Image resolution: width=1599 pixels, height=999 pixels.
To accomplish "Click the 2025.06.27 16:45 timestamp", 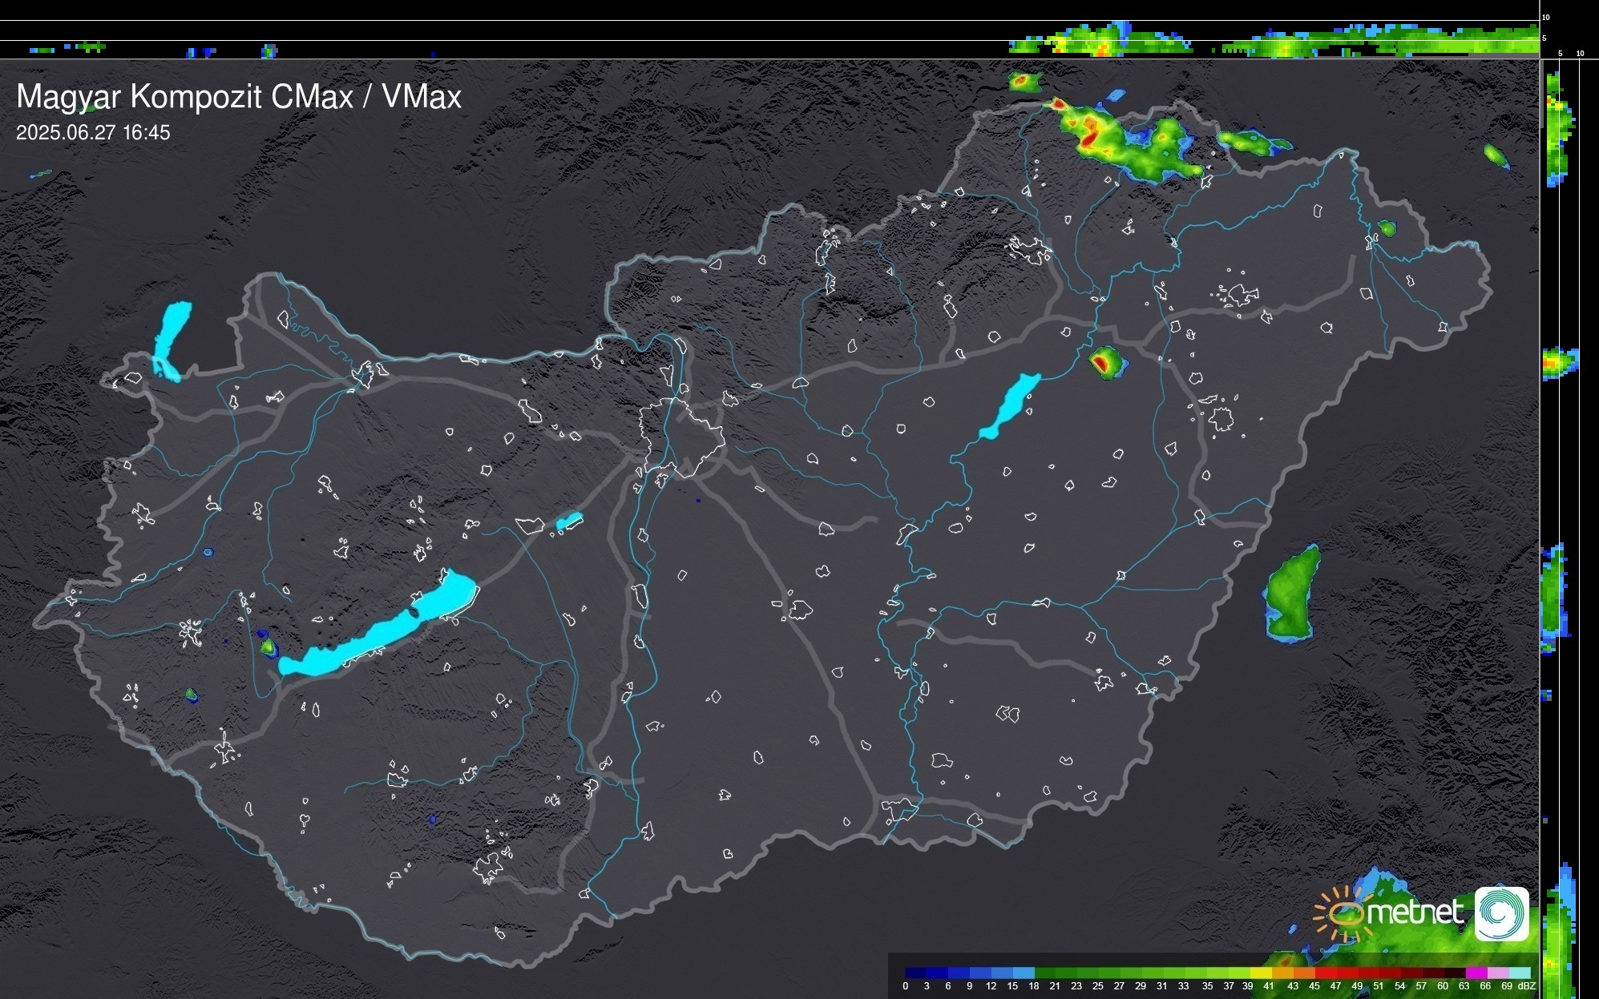I will point(93,133).
